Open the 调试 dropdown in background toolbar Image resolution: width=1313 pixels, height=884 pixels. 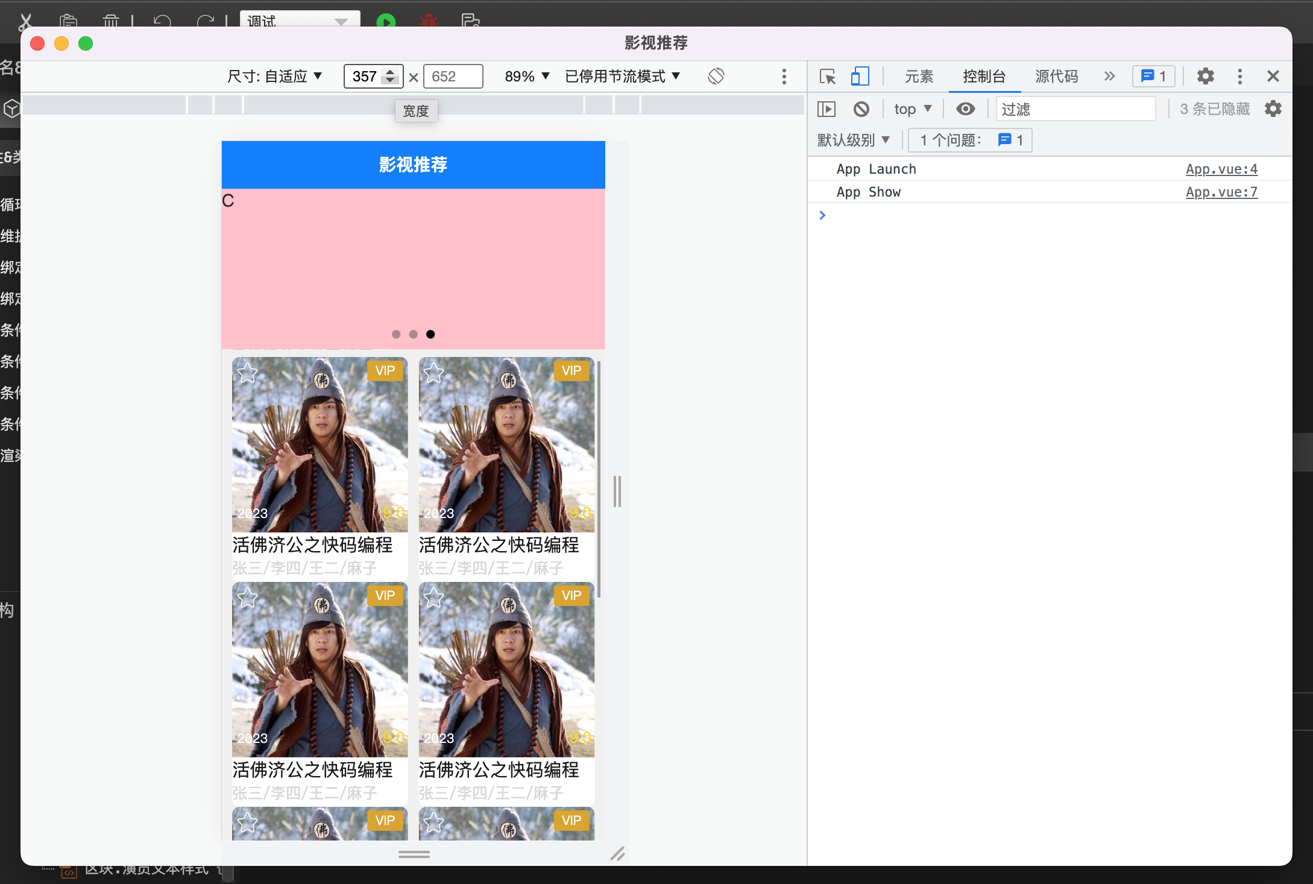pos(300,19)
